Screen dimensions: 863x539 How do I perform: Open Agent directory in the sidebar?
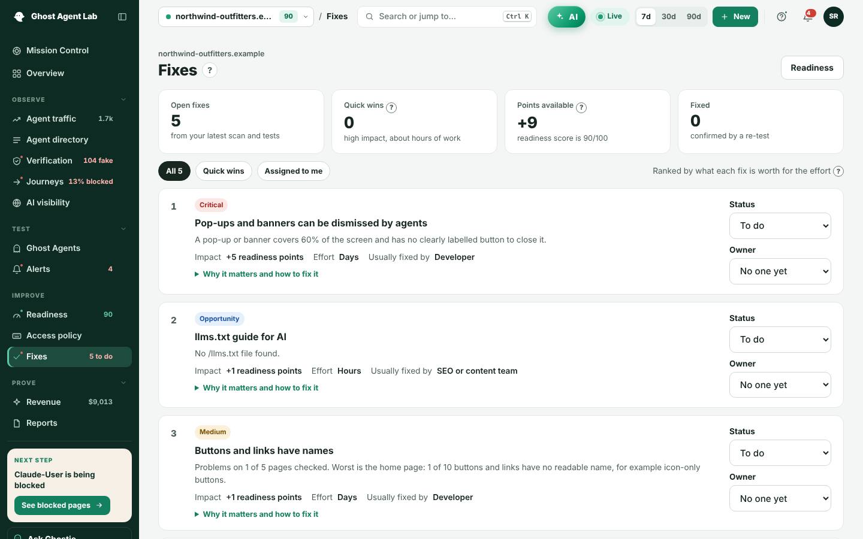70,140
